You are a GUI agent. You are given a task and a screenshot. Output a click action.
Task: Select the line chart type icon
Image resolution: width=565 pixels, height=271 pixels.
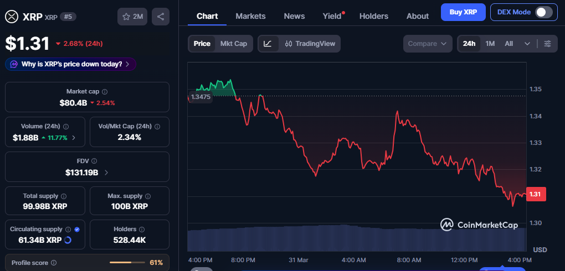pos(268,44)
